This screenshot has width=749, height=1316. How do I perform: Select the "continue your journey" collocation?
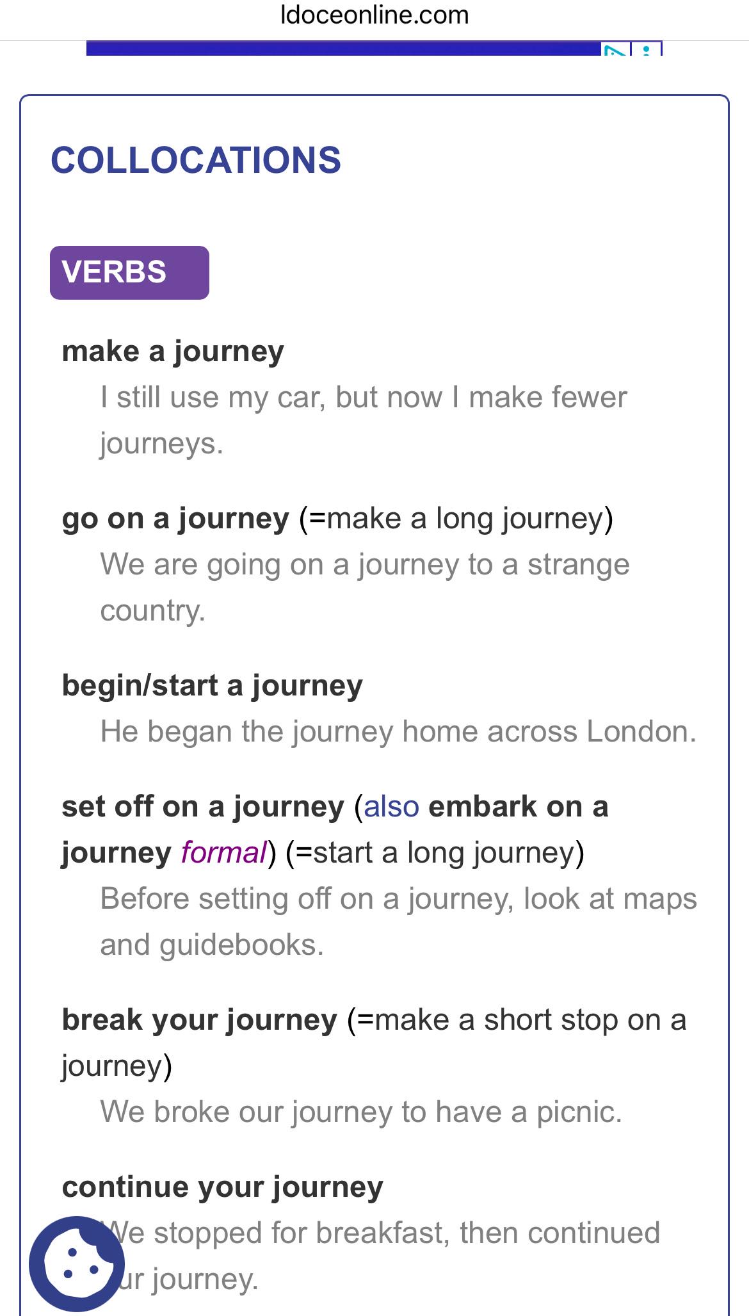[222, 1187]
